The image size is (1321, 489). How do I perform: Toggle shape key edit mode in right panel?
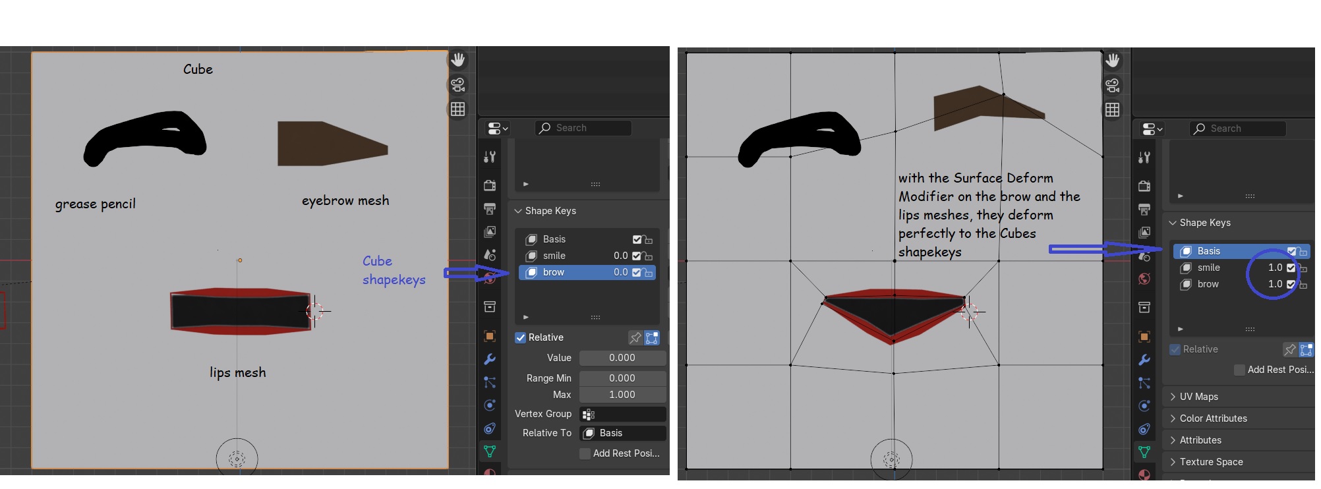point(1306,349)
